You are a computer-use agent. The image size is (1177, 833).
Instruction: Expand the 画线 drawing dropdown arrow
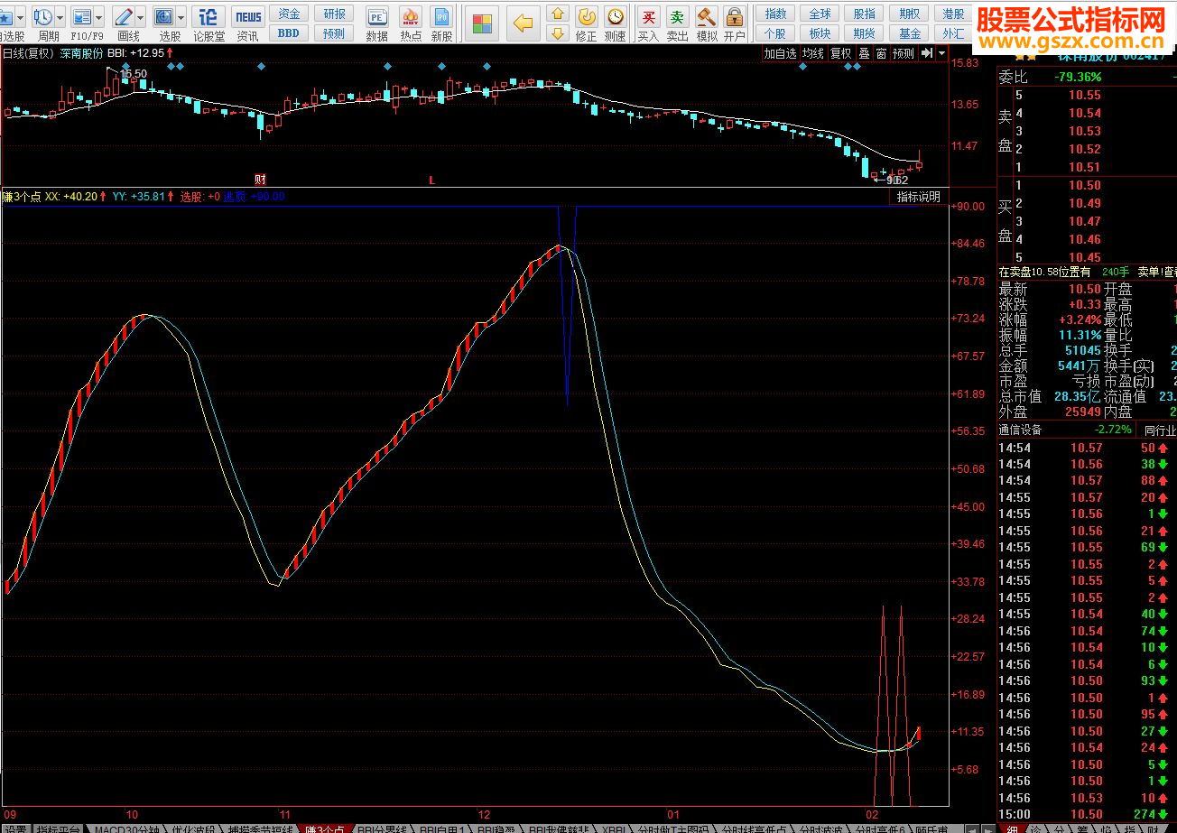point(141,17)
